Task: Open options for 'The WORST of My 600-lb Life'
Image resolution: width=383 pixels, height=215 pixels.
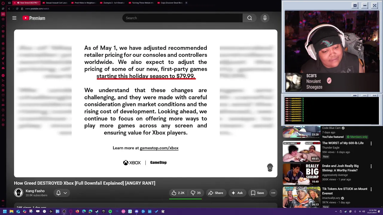Action: [371, 144]
